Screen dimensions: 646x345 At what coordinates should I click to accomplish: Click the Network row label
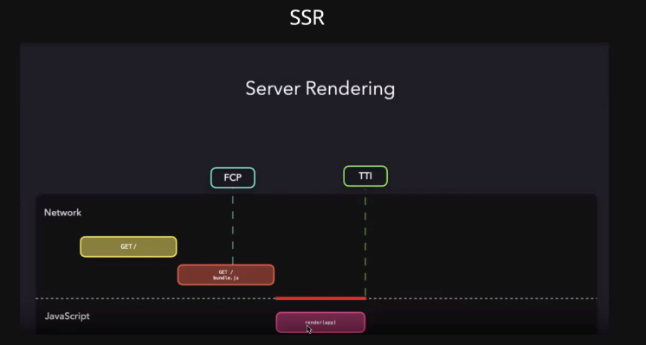pyautogui.click(x=62, y=213)
